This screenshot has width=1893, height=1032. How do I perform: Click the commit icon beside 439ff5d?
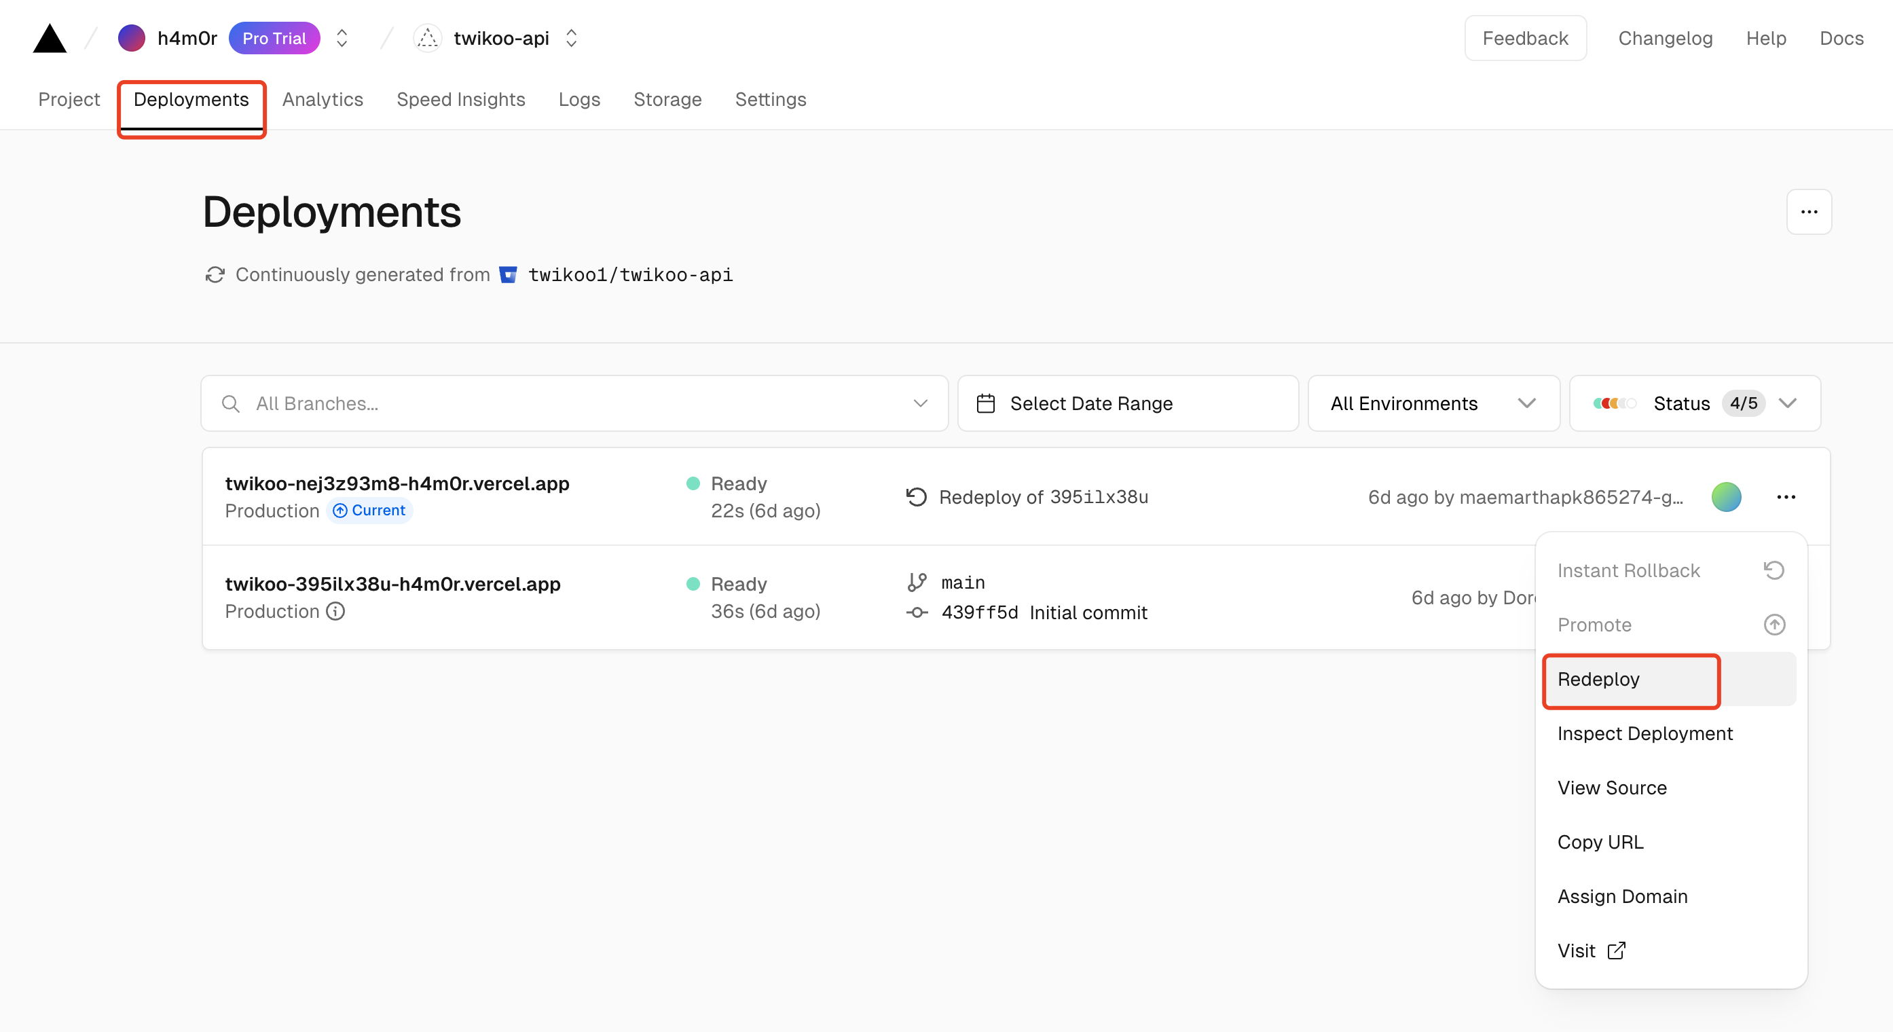pyautogui.click(x=917, y=612)
